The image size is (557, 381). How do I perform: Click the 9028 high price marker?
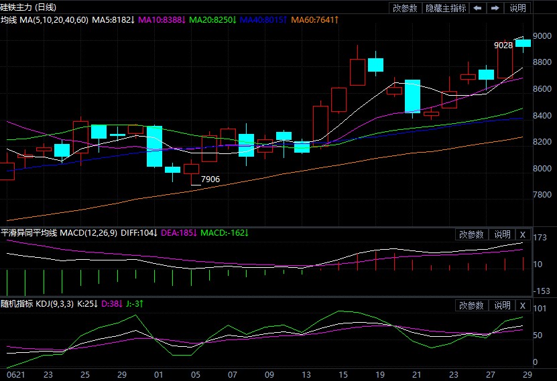503,46
